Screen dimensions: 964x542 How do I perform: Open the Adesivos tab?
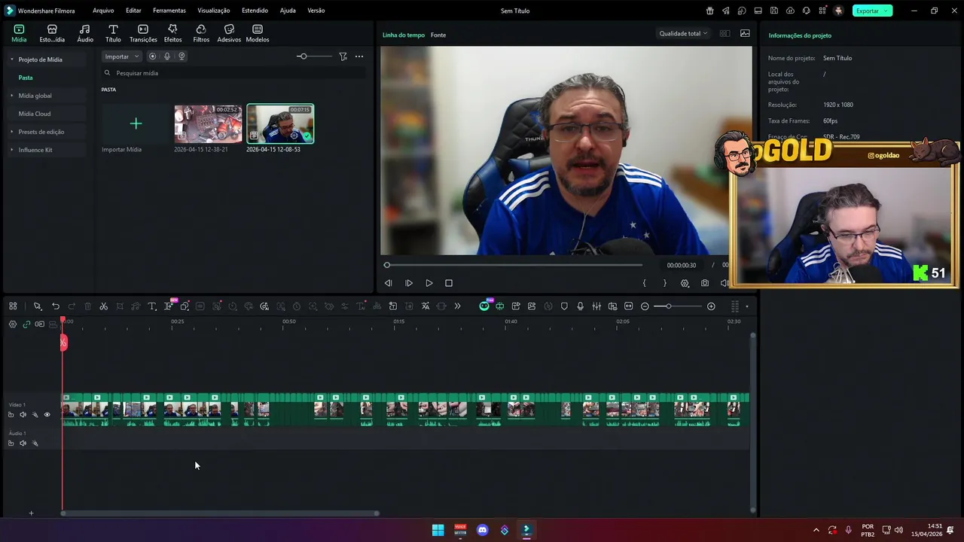point(229,33)
